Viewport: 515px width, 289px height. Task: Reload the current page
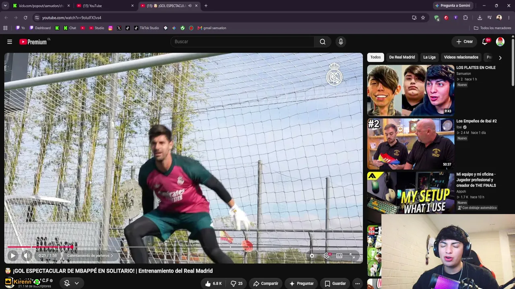(25, 18)
